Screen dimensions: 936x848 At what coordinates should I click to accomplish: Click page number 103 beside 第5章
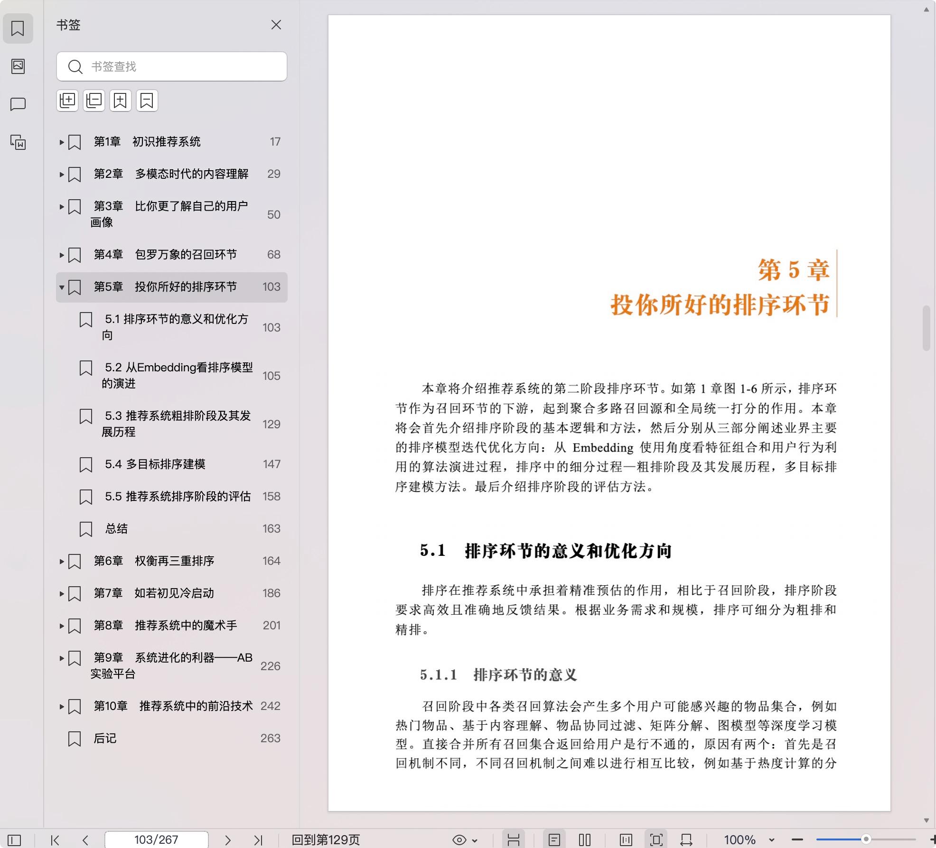click(271, 286)
